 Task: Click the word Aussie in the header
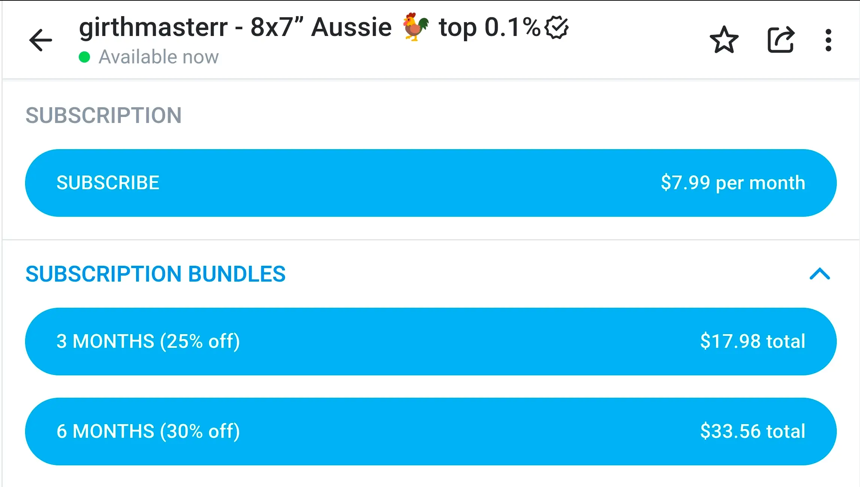click(x=351, y=27)
